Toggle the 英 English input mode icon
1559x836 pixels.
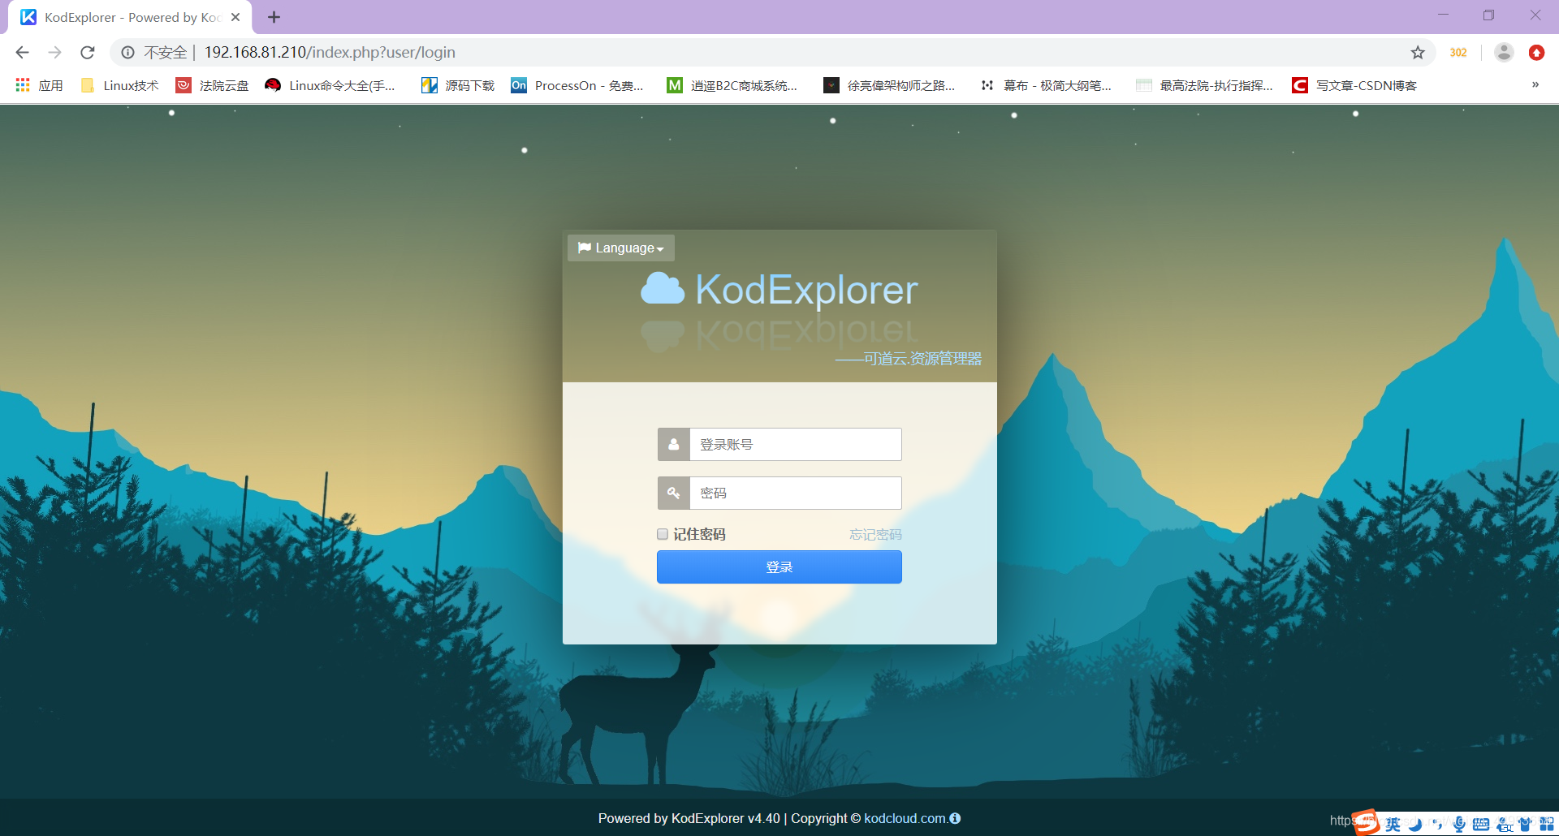tap(1393, 825)
